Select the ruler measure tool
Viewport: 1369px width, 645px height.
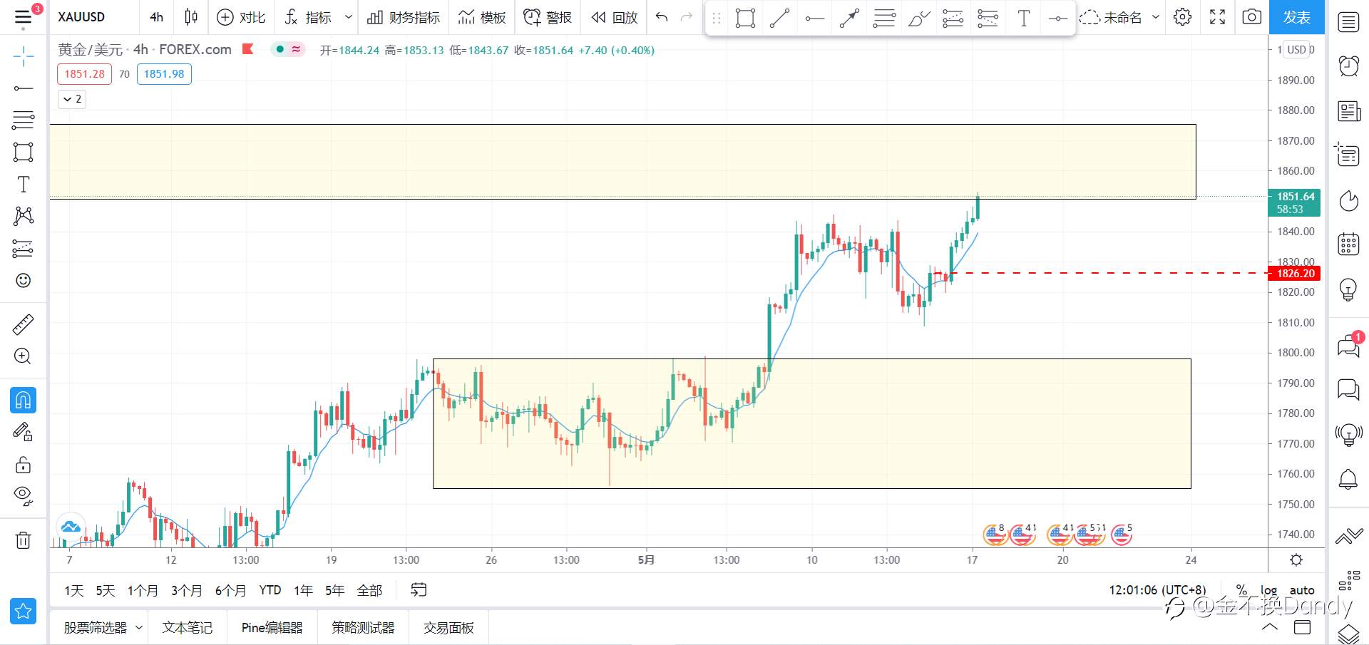[23, 324]
